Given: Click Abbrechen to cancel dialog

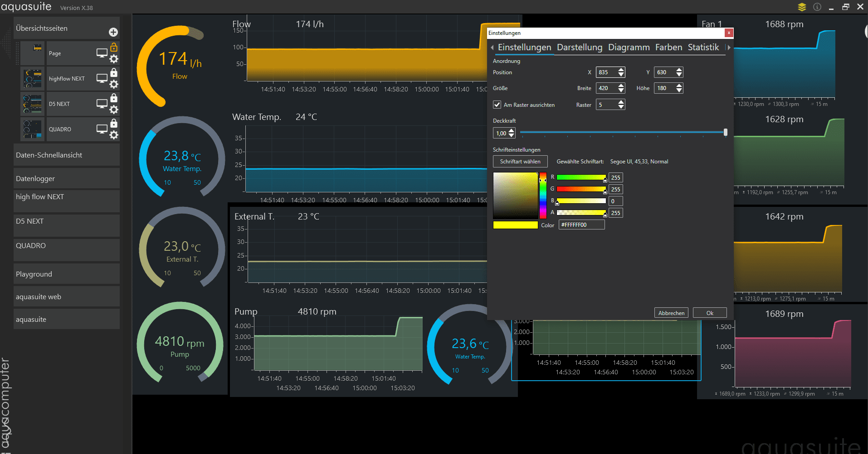Looking at the screenshot, I should point(671,313).
